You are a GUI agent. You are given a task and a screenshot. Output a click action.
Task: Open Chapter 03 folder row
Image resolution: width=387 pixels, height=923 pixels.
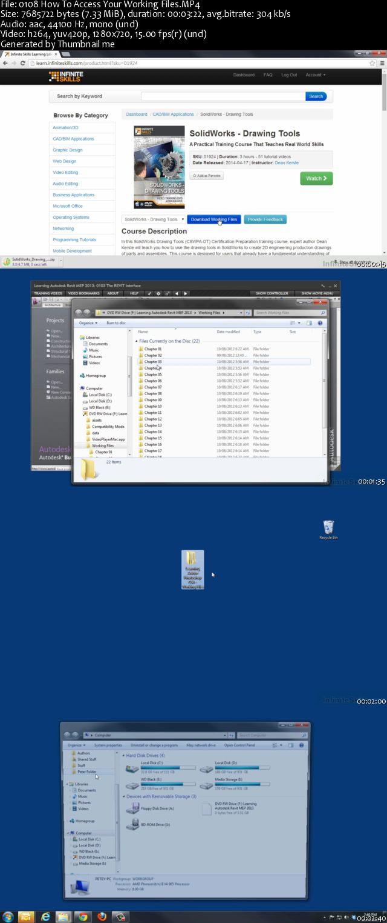click(x=224, y=362)
